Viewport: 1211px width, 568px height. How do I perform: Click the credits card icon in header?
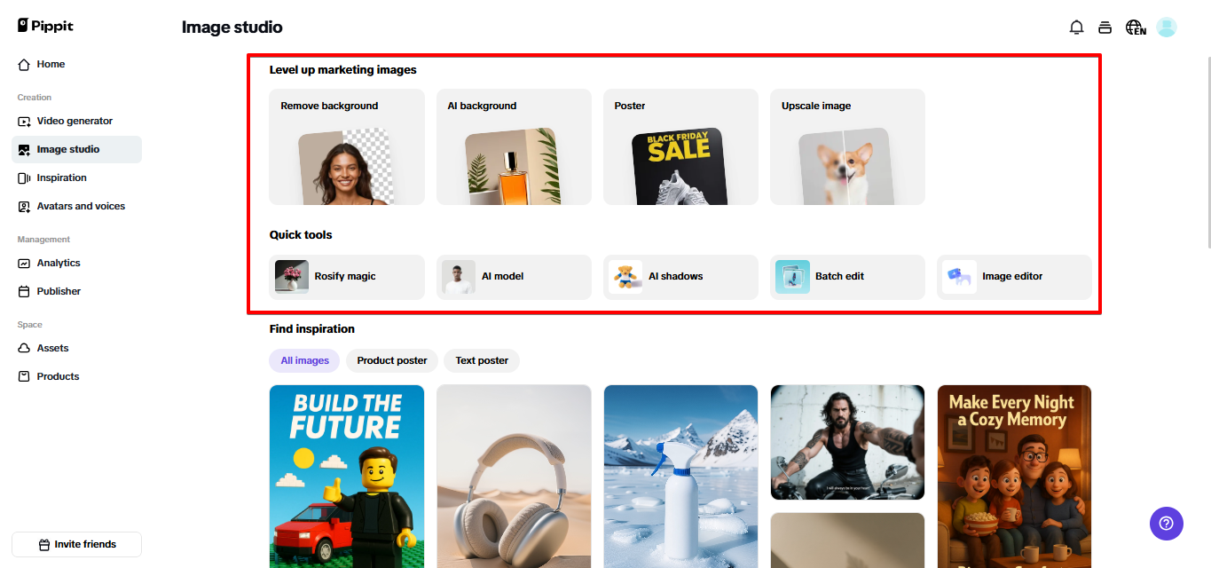1105,28
